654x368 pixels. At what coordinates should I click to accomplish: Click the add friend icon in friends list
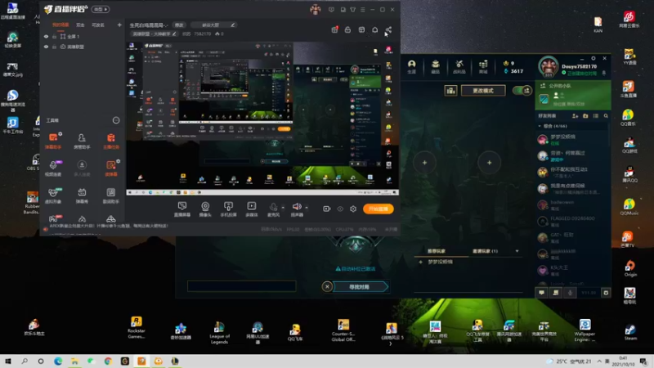[576, 115]
